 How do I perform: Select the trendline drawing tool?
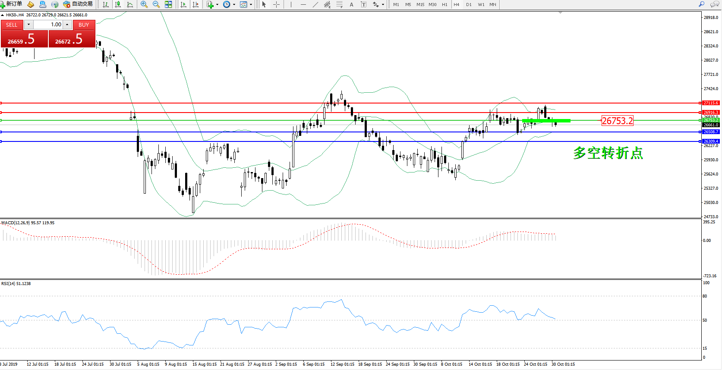coord(315,4)
